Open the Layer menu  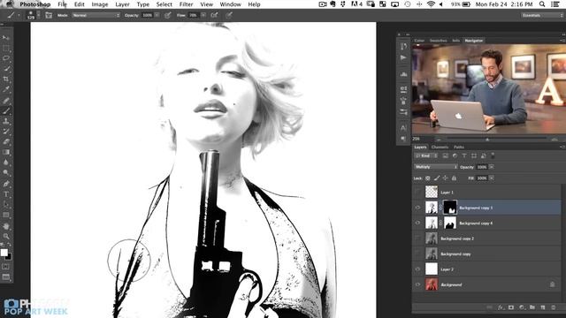click(122, 4)
